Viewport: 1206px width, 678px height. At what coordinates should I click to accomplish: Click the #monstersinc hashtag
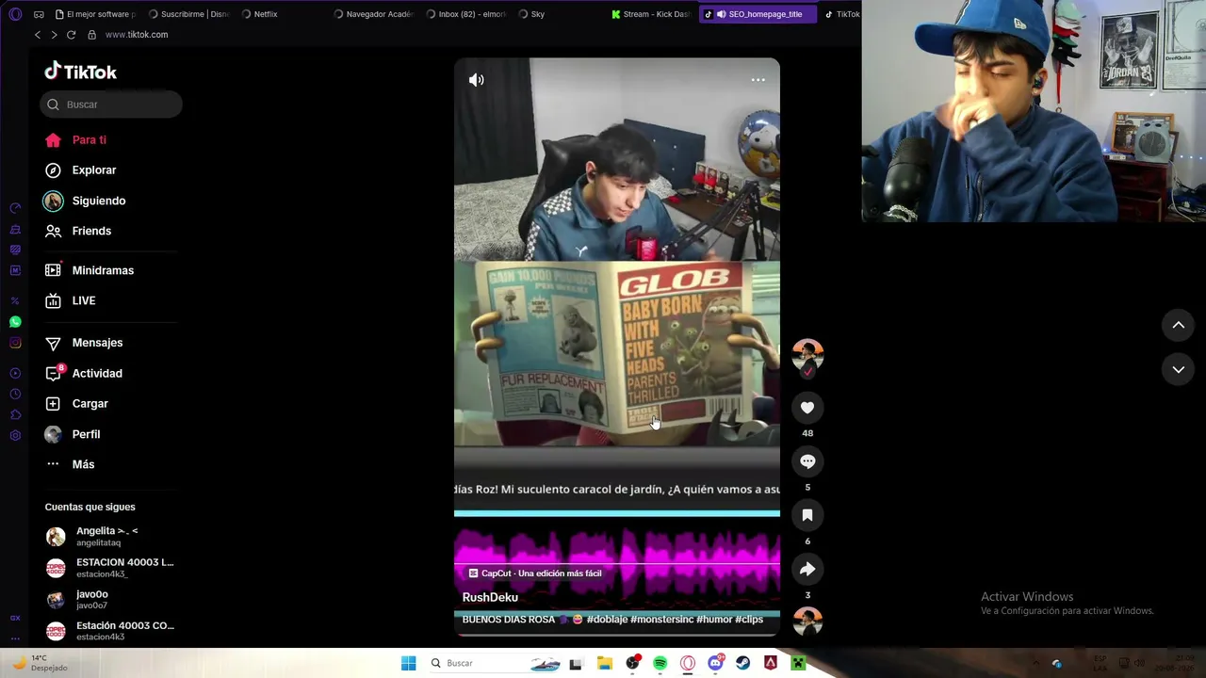(x=662, y=620)
